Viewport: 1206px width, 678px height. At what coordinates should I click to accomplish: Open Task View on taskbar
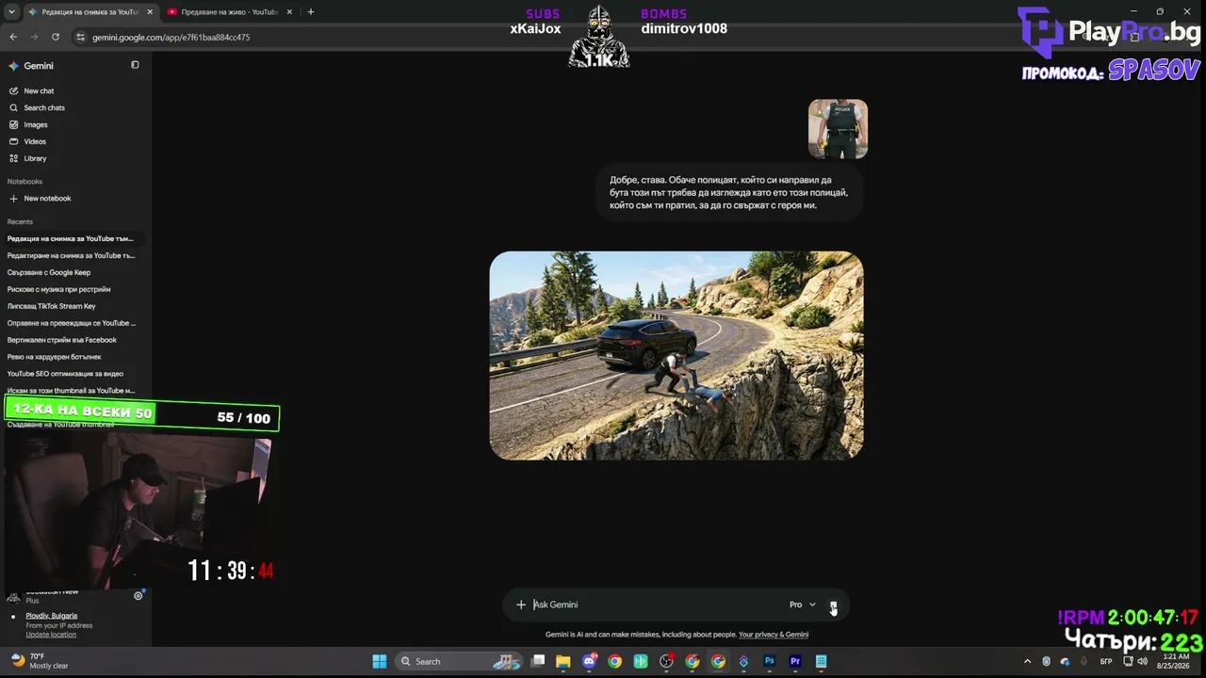click(x=538, y=662)
